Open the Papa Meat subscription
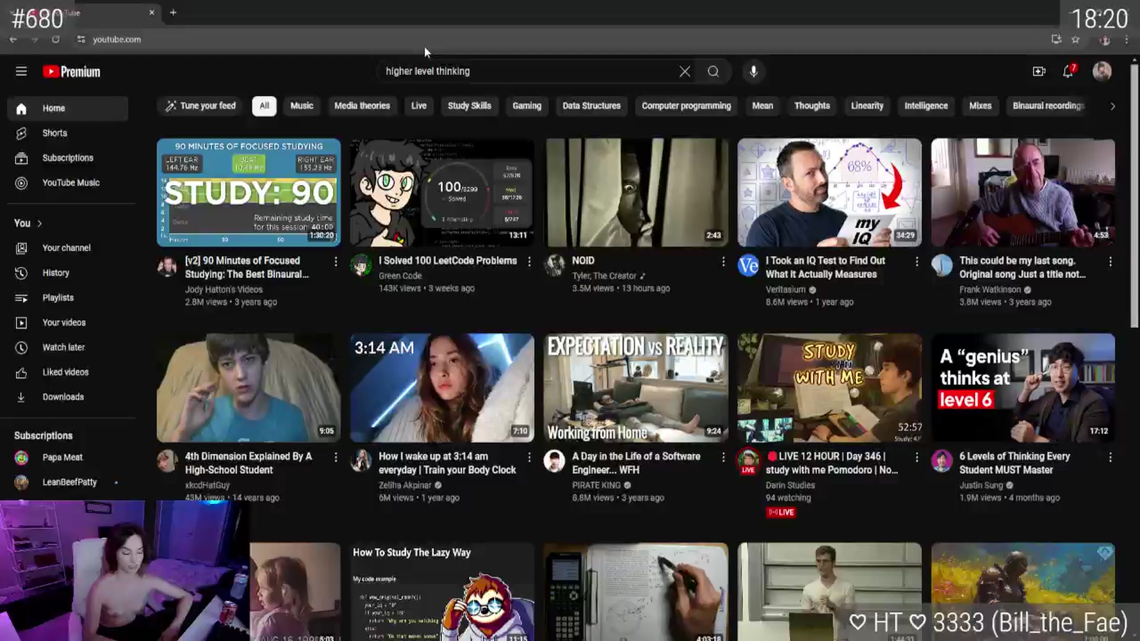 tap(68, 458)
